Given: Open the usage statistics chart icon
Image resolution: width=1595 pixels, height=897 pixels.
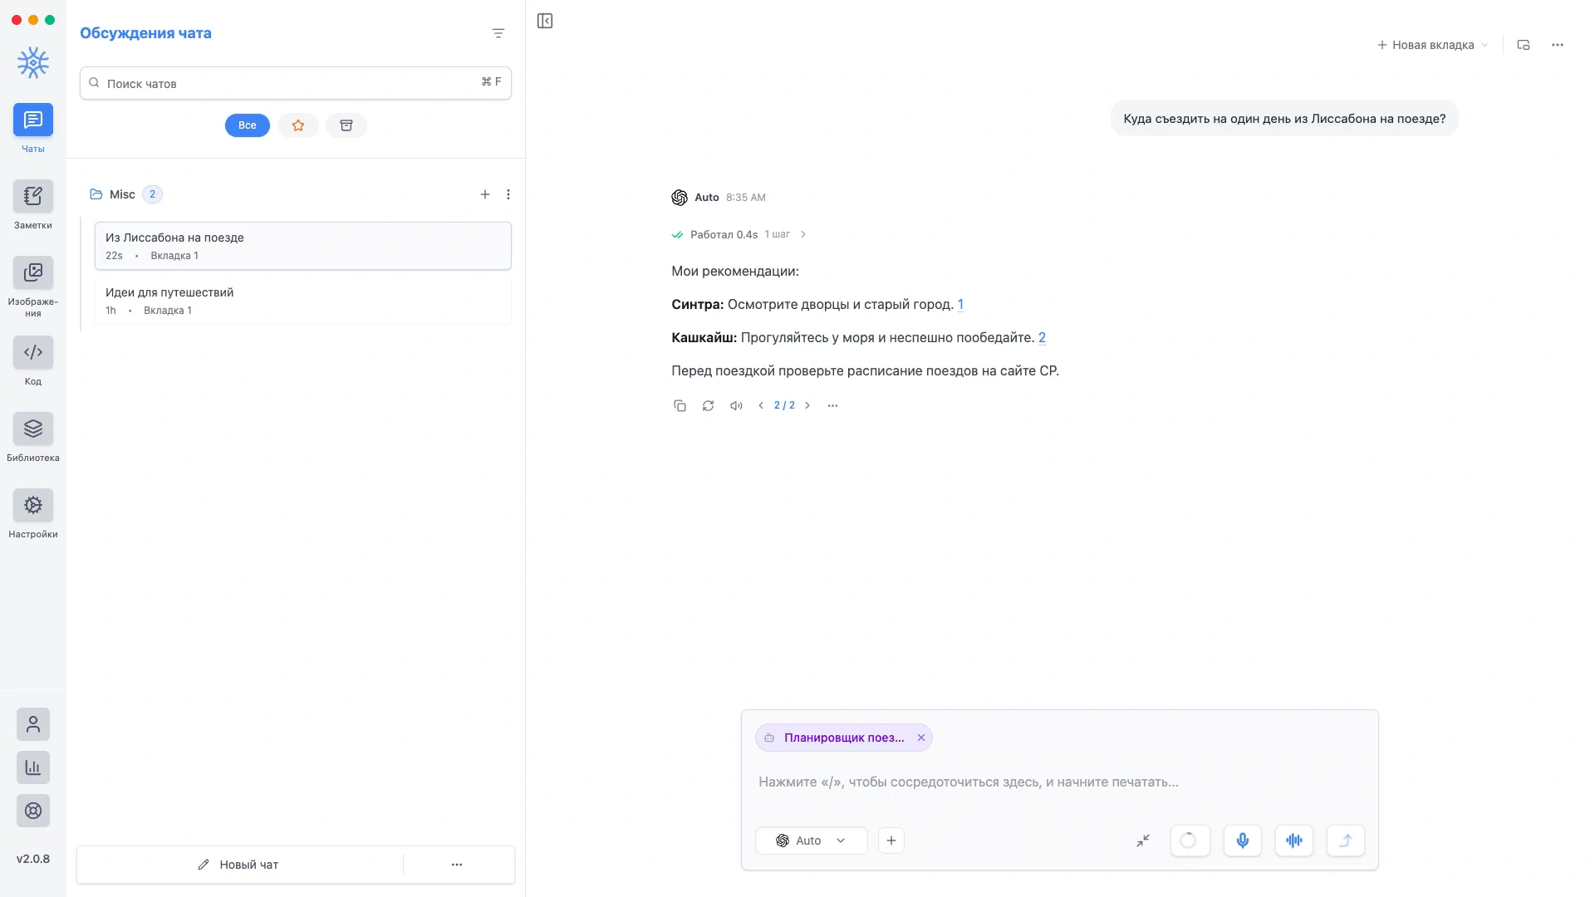Looking at the screenshot, I should 33,767.
